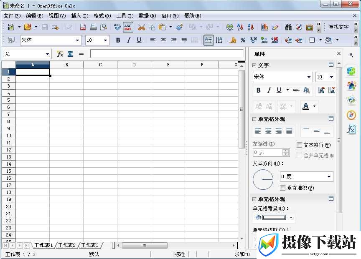Increase indent in formatting toolbar
The image size is (361, 259).
[299, 40]
